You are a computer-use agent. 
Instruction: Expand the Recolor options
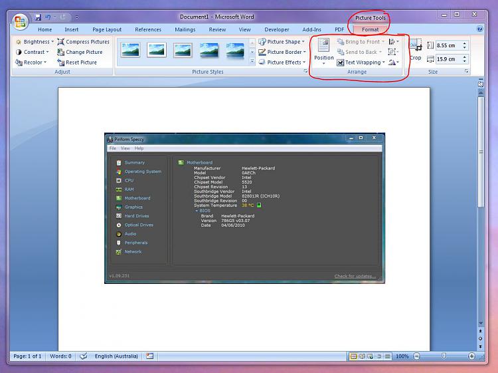[31, 62]
